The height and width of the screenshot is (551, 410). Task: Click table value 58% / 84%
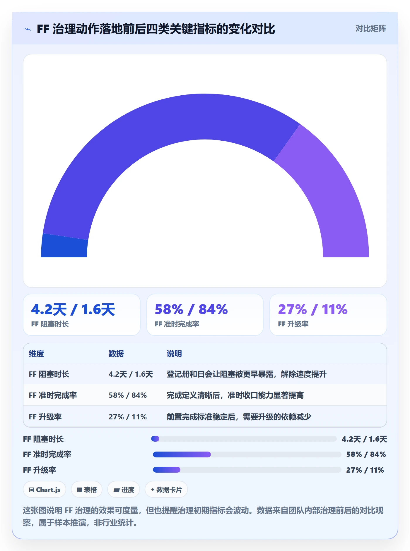coord(128,395)
